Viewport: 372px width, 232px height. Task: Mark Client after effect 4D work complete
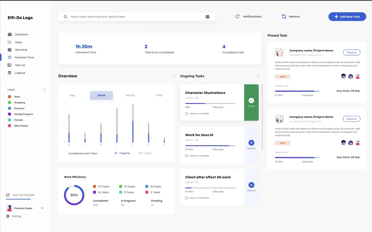[187, 198]
